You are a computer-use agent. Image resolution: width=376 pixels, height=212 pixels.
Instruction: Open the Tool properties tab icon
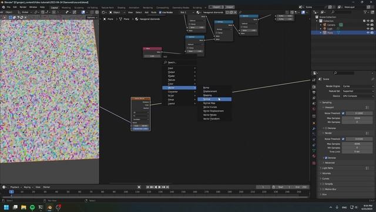tap(314, 80)
